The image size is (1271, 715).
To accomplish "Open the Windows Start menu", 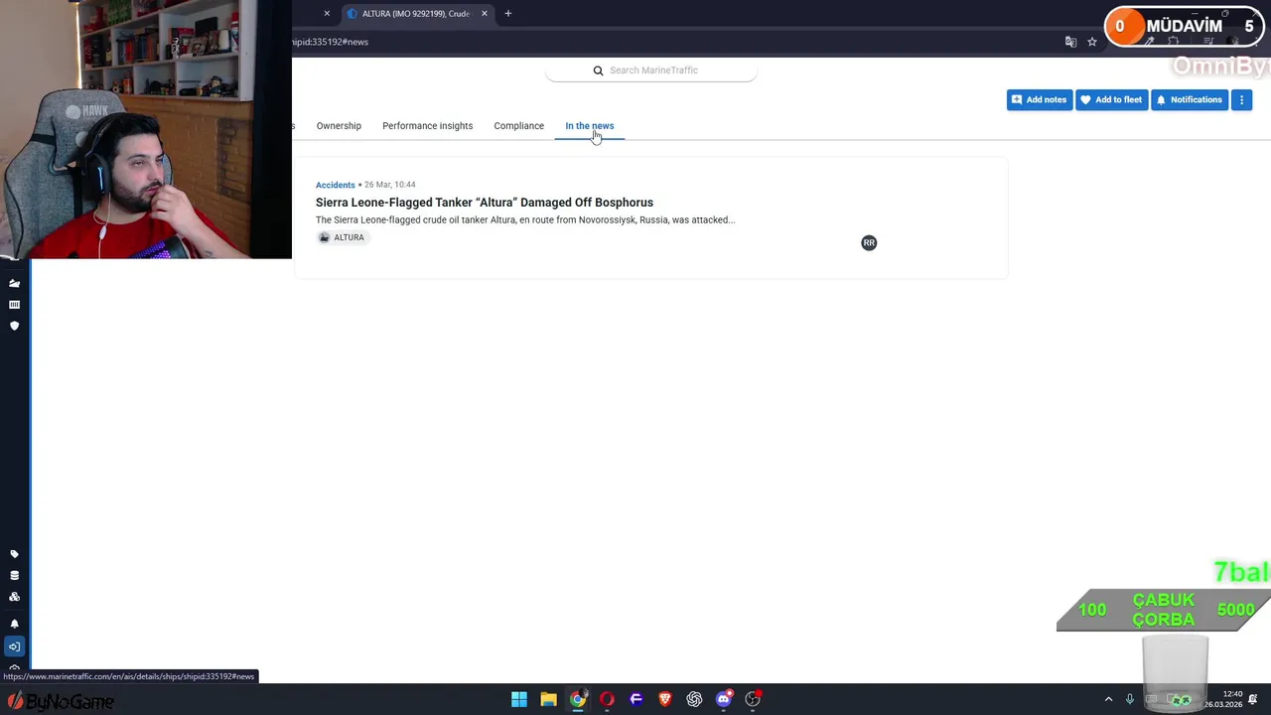I will point(519,699).
